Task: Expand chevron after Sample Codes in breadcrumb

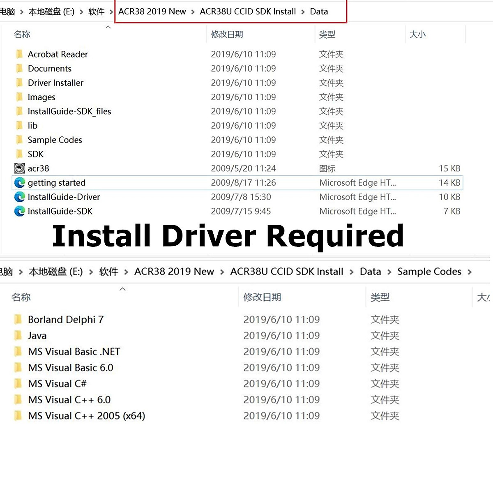Action: [x=470, y=272]
